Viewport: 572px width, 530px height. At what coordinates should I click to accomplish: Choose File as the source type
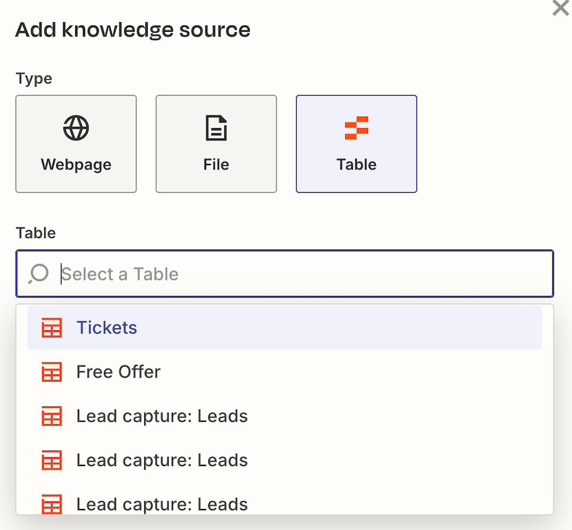(216, 144)
